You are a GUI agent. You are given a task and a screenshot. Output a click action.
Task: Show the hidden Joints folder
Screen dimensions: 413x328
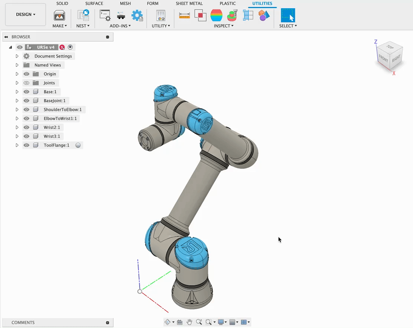click(x=26, y=83)
